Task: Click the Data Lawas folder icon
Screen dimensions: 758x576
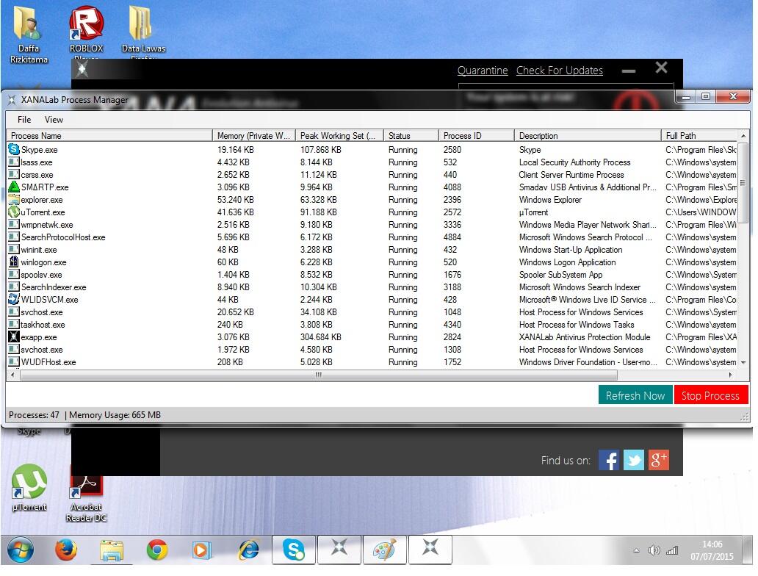Action: 143,30
